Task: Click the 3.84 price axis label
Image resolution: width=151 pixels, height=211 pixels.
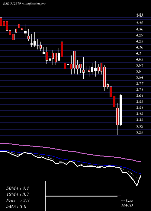Action: 140,77
